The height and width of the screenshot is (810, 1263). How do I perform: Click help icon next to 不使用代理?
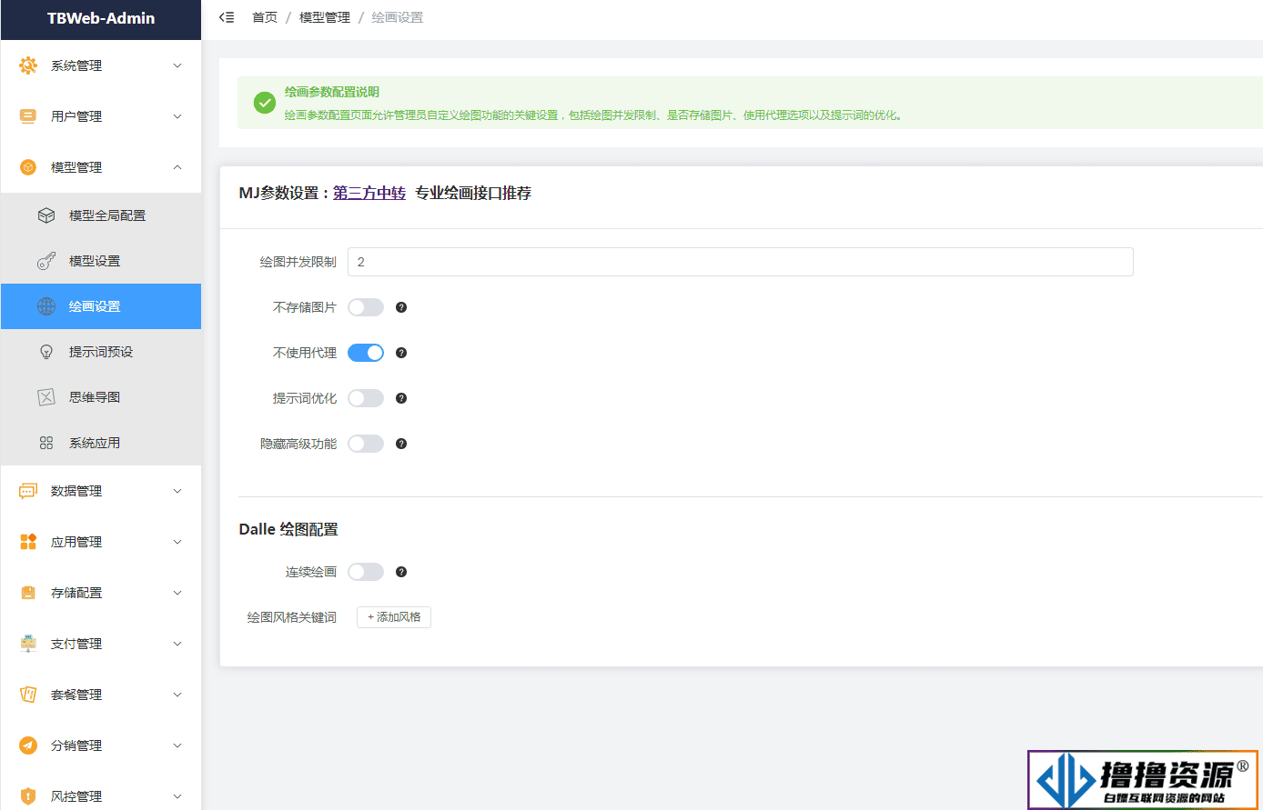401,353
